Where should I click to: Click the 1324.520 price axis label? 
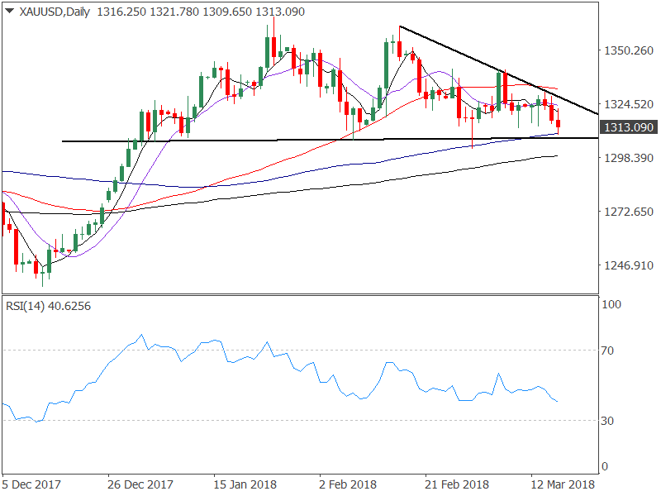coord(629,104)
